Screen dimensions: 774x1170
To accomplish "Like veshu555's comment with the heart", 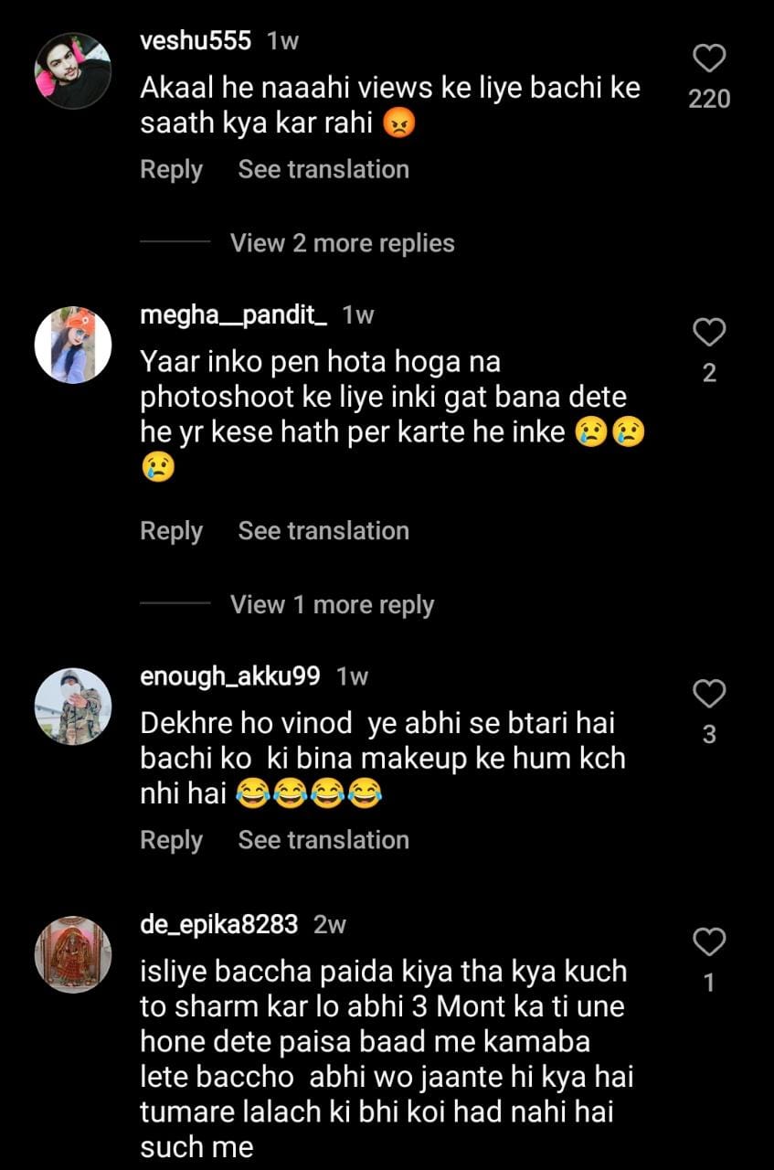I will pos(709,59).
